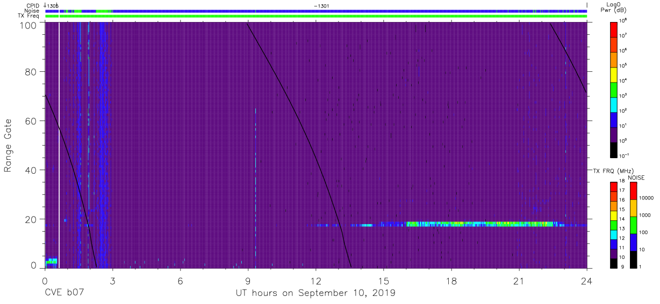Click the '-1301' CPID value label
This screenshot has width=660, height=304.
click(322, 5)
